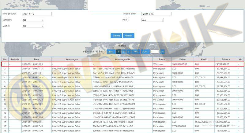Select page 1 in pagination

(x=119, y=52)
